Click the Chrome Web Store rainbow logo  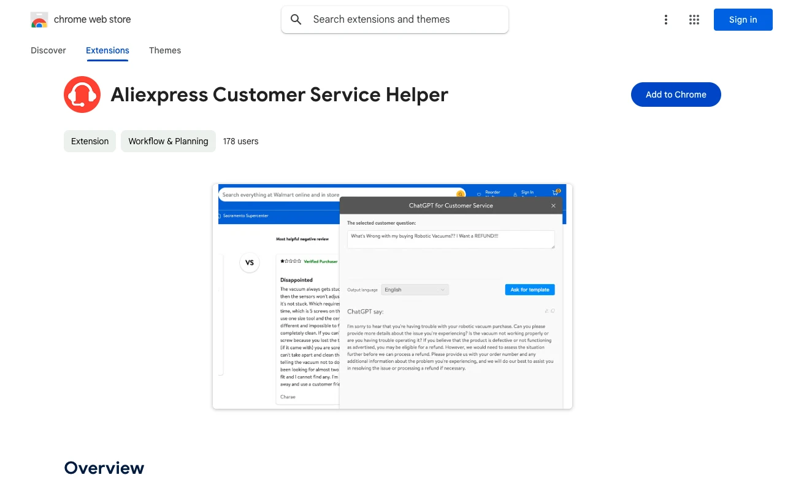click(x=39, y=20)
